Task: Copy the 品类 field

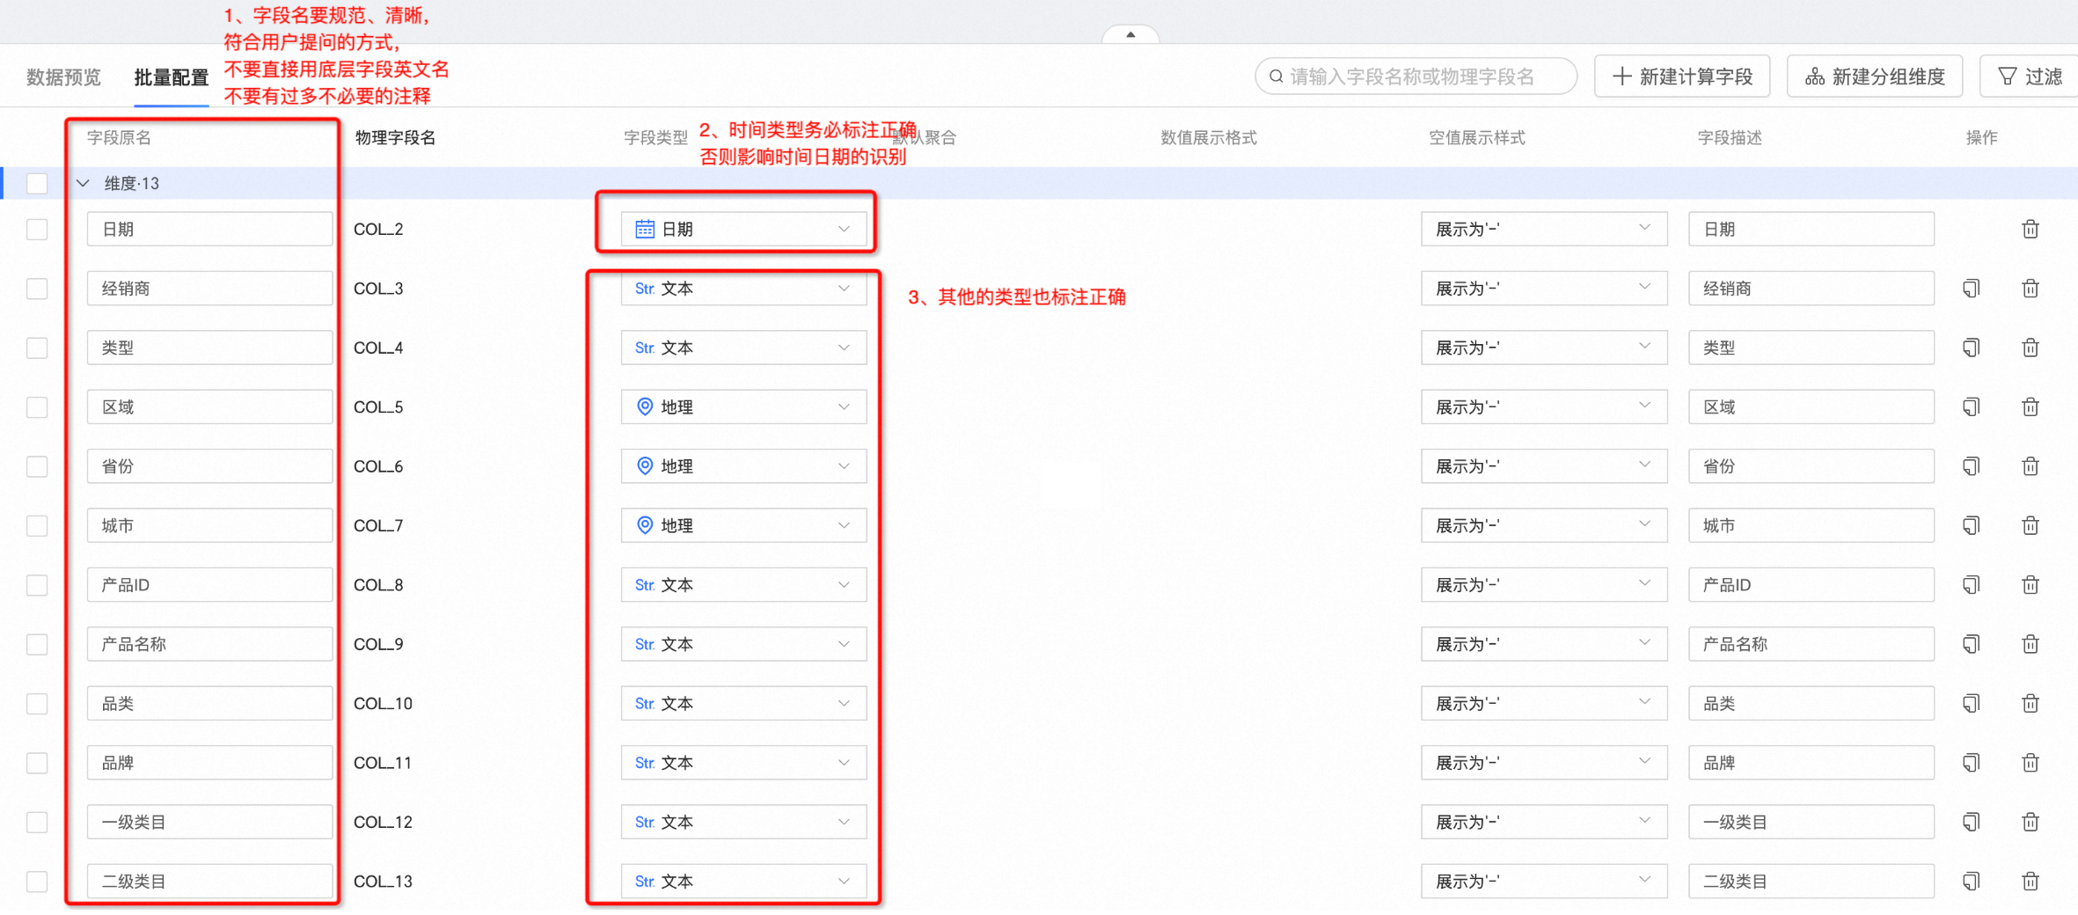Action: pos(1972,703)
